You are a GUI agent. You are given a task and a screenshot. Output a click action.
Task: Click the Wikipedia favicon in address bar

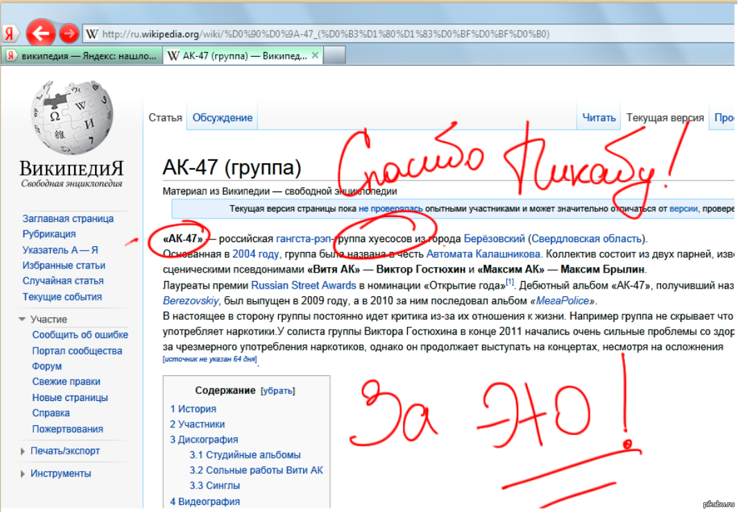point(92,34)
